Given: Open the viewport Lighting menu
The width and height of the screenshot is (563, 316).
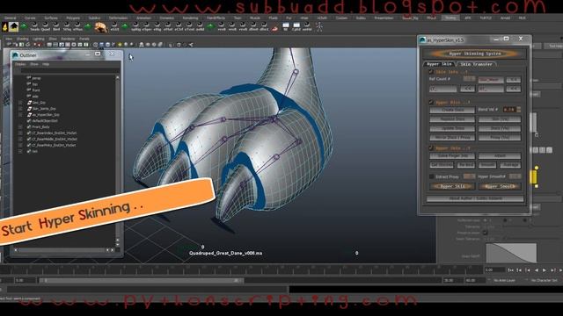Looking at the screenshot, I should pos(39,39).
